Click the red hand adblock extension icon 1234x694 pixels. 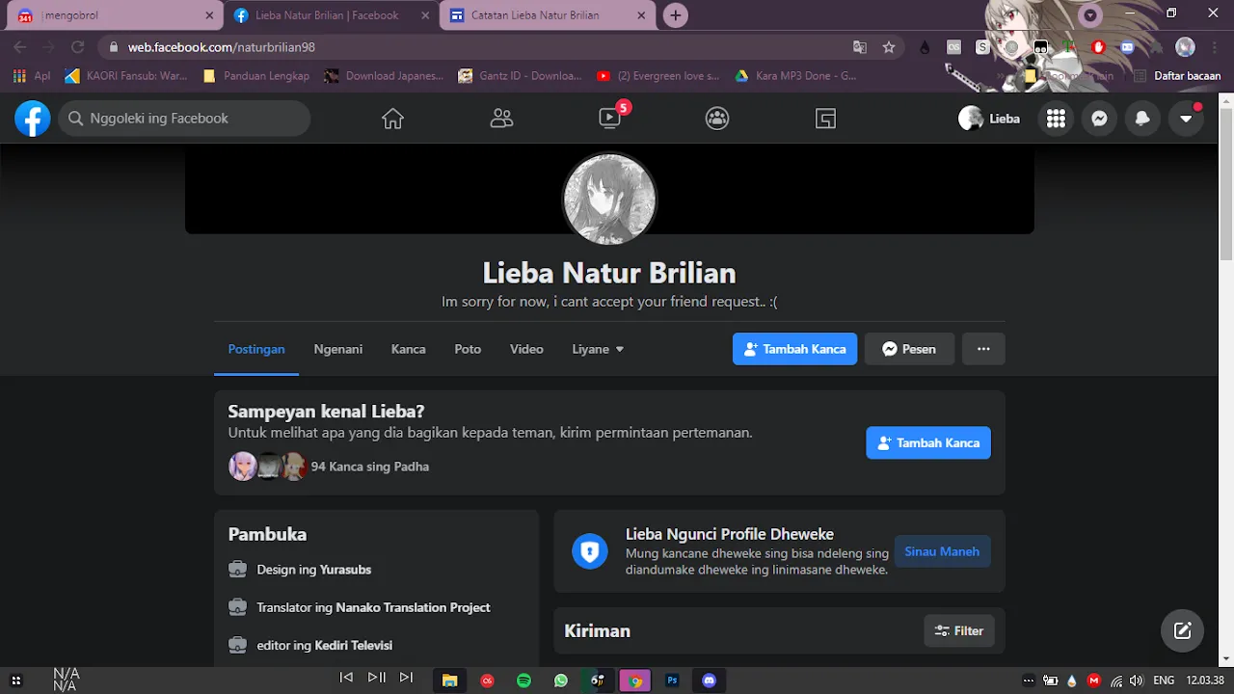(x=1098, y=47)
